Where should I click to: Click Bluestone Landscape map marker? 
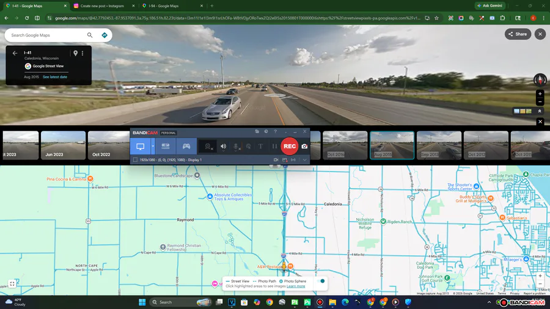(x=197, y=175)
